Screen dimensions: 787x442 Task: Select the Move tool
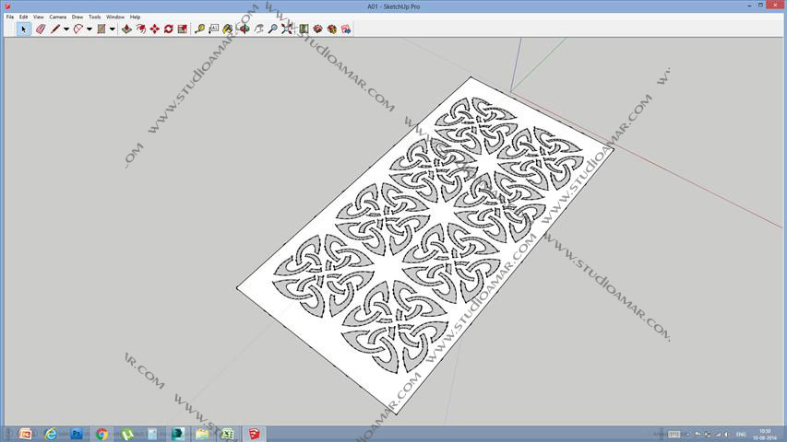pyautogui.click(x=155, y=29)
